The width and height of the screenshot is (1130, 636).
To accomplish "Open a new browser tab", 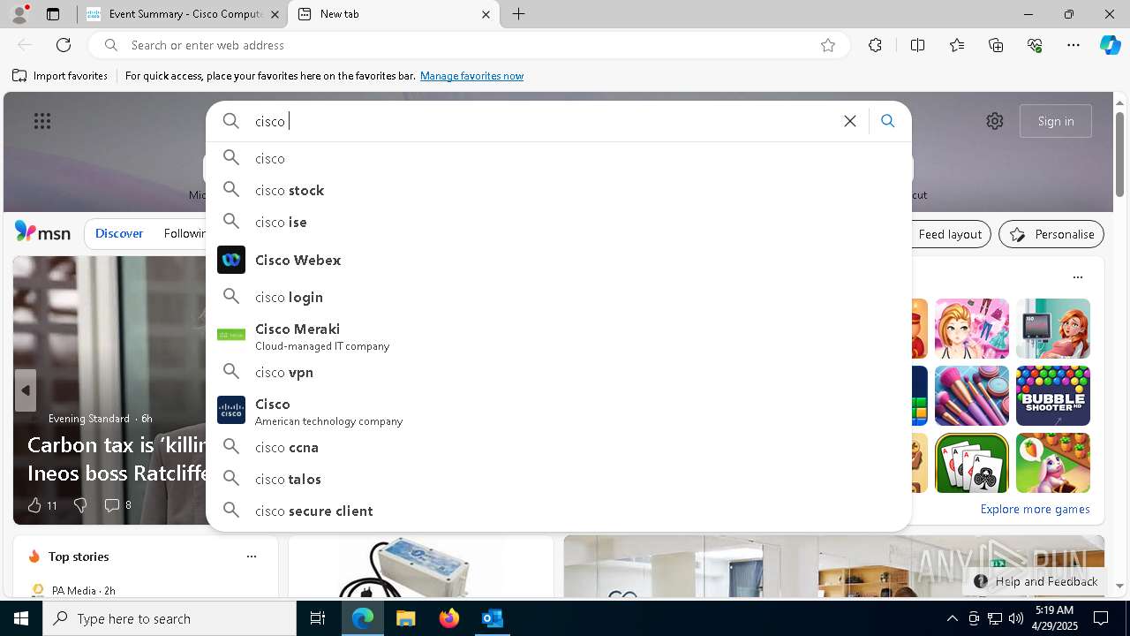I will pyautogui.click(x=519, y=14).
